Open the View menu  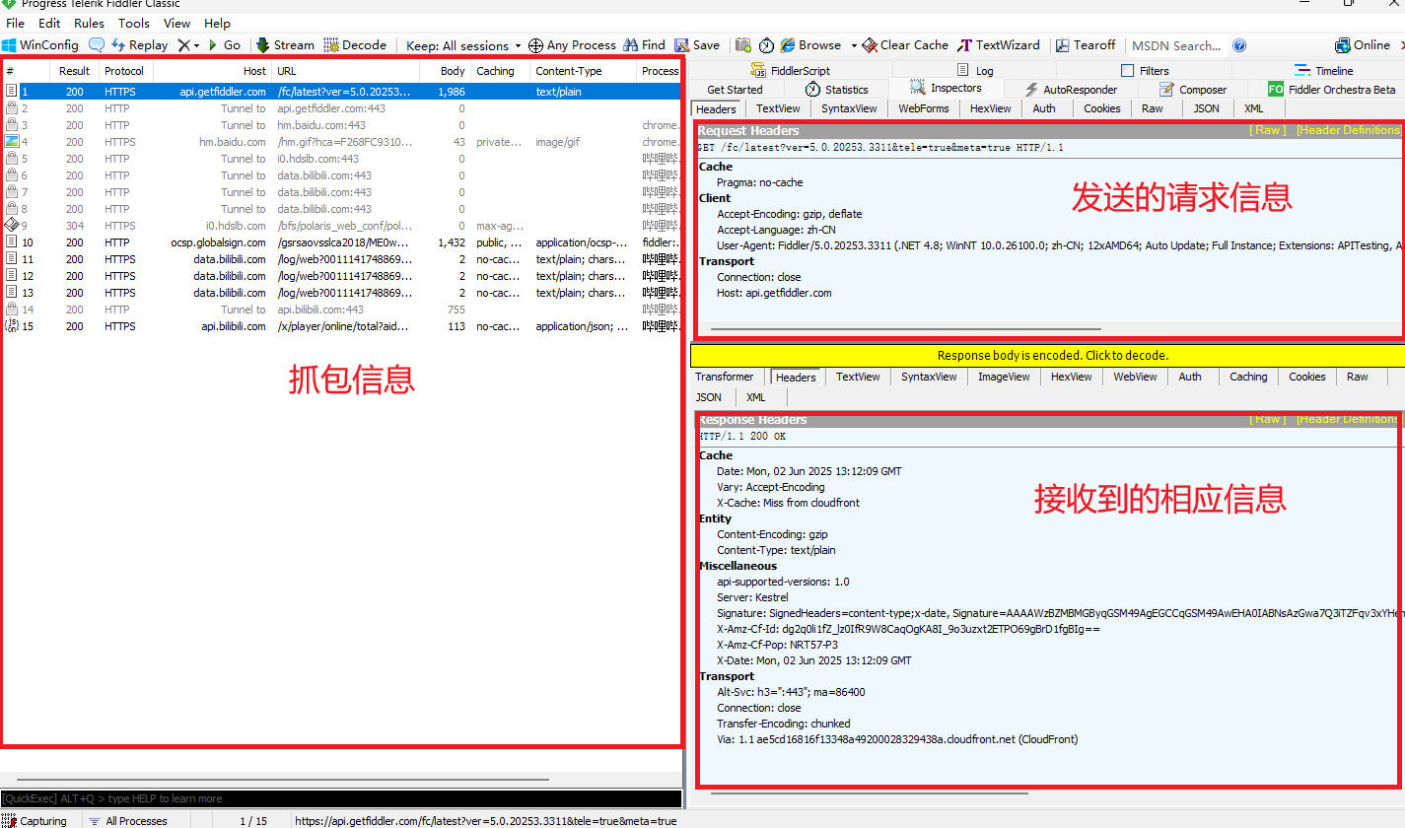177,23
